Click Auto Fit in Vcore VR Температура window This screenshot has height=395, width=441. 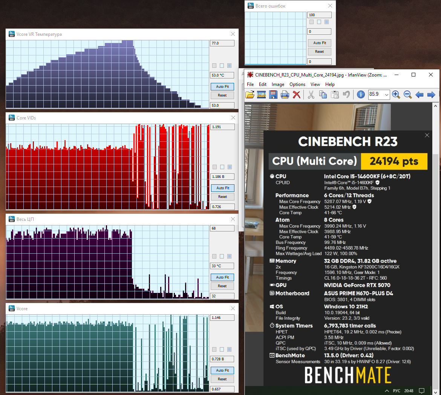[x=222, y=87]
